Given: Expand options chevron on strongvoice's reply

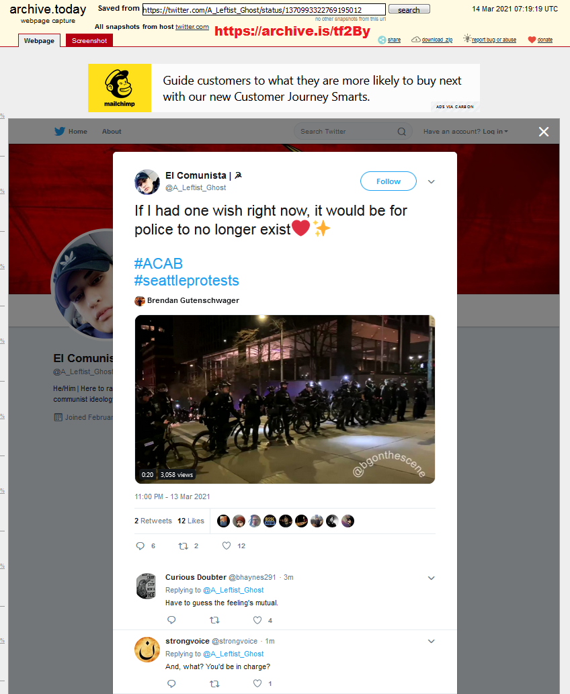Looking at the screenshot, I should 431,642.
